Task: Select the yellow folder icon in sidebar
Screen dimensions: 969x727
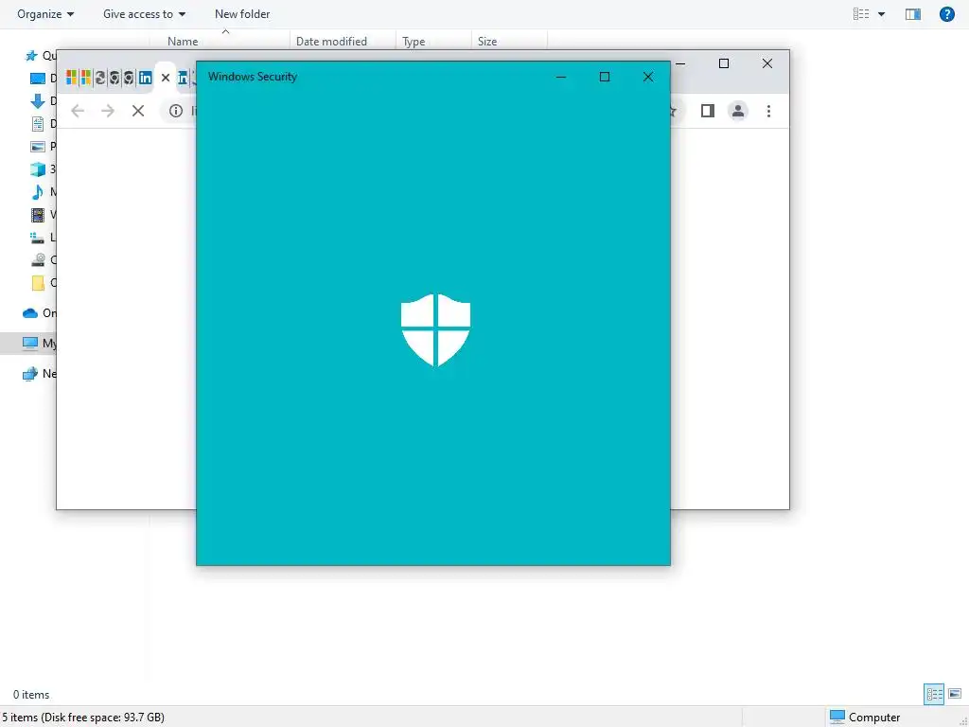Action: [x=38, y=282]
